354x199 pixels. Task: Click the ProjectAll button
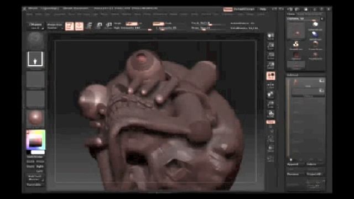(x=315, y=174)
